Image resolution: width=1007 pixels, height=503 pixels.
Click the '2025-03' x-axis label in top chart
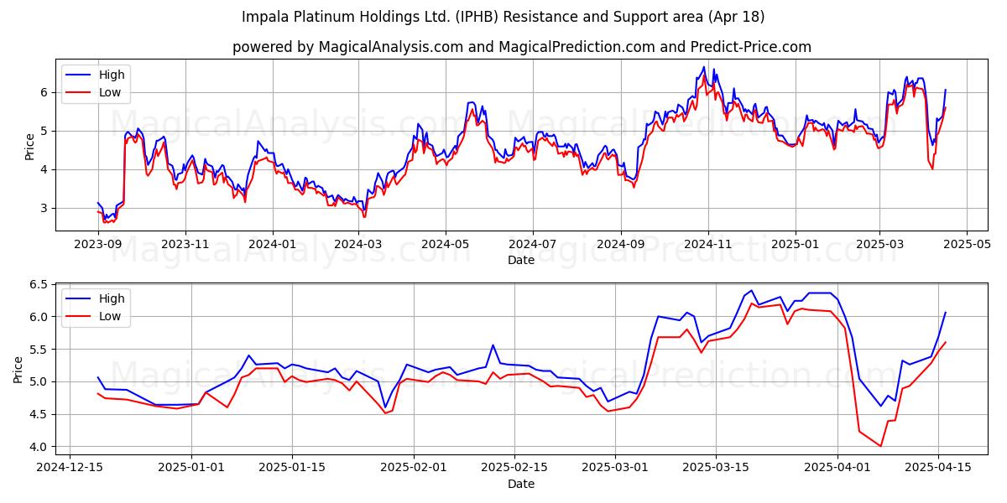coord(879,245)
